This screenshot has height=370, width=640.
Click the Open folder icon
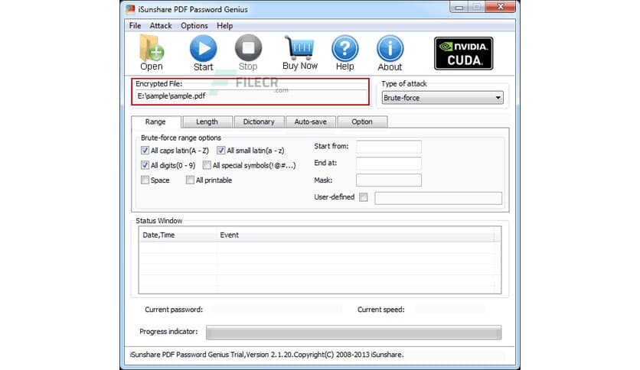coord(152,48)
